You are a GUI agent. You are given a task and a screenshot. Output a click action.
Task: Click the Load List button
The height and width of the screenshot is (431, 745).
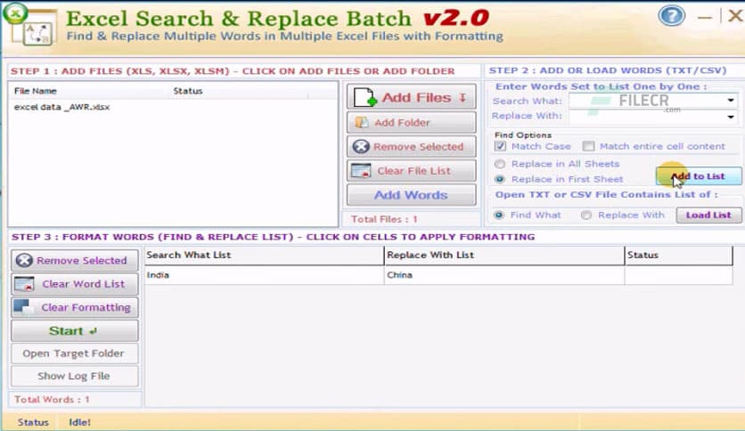(x=708, y=215)
